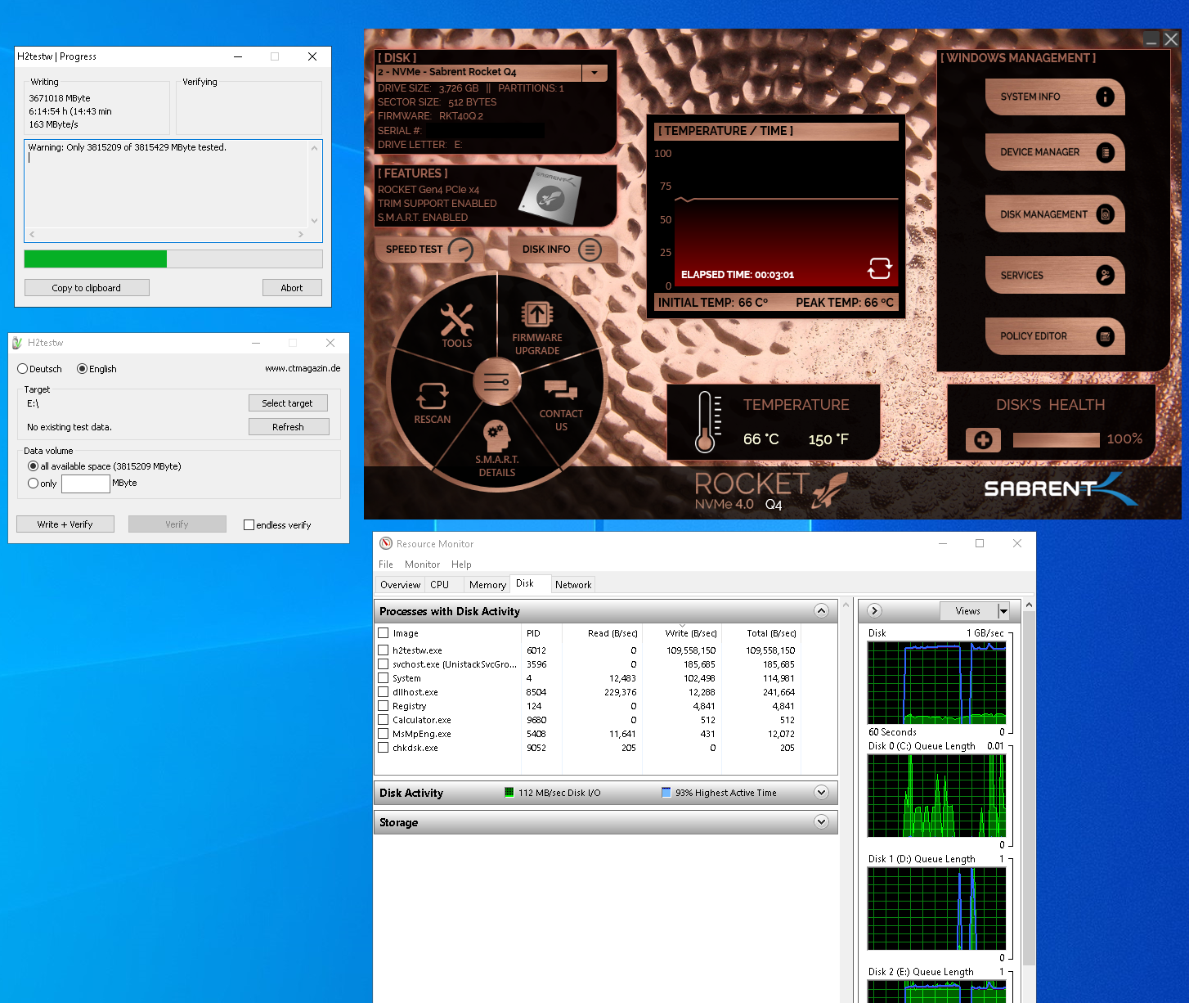Image resolution: width=1189 pixels, height=1003 pixels.
Task: Click Disk Management round icon
Action: (1105, 214)
